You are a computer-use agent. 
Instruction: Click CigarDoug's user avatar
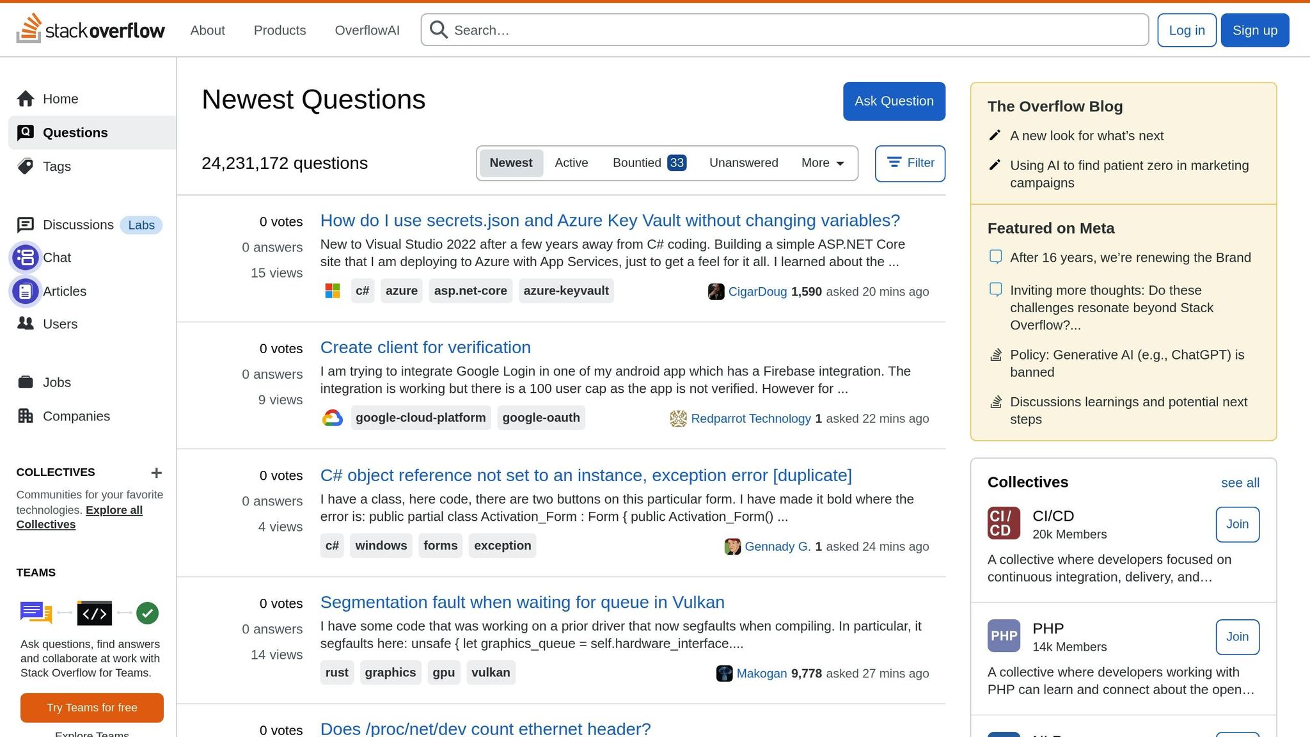click(717, 291)
